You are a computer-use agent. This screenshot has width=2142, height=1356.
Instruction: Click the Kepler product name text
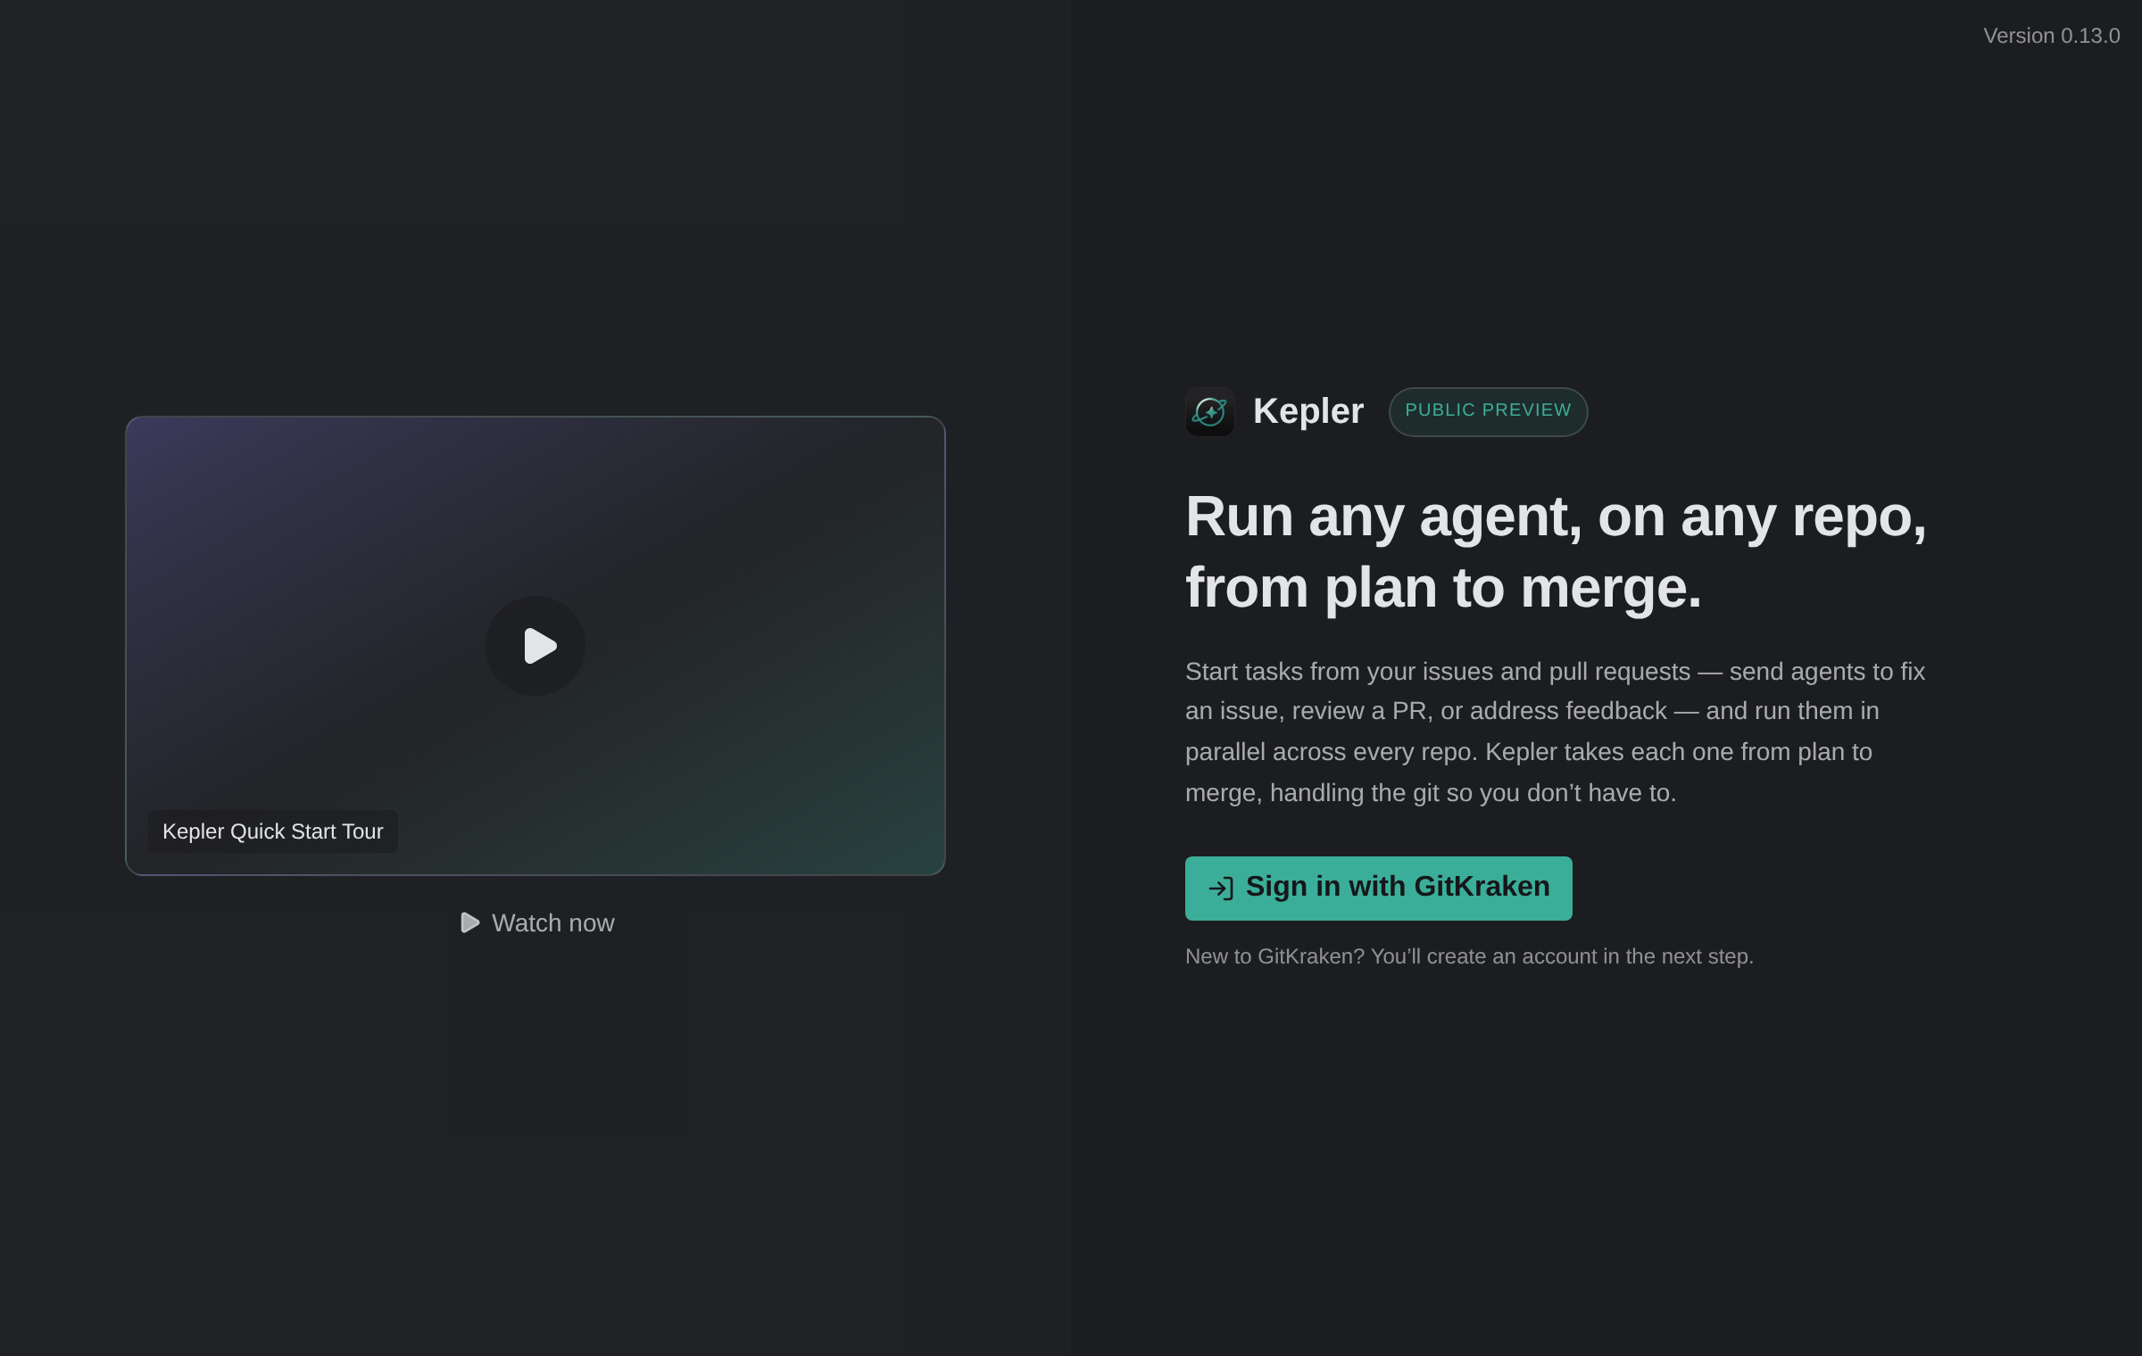pos(1308,411)
